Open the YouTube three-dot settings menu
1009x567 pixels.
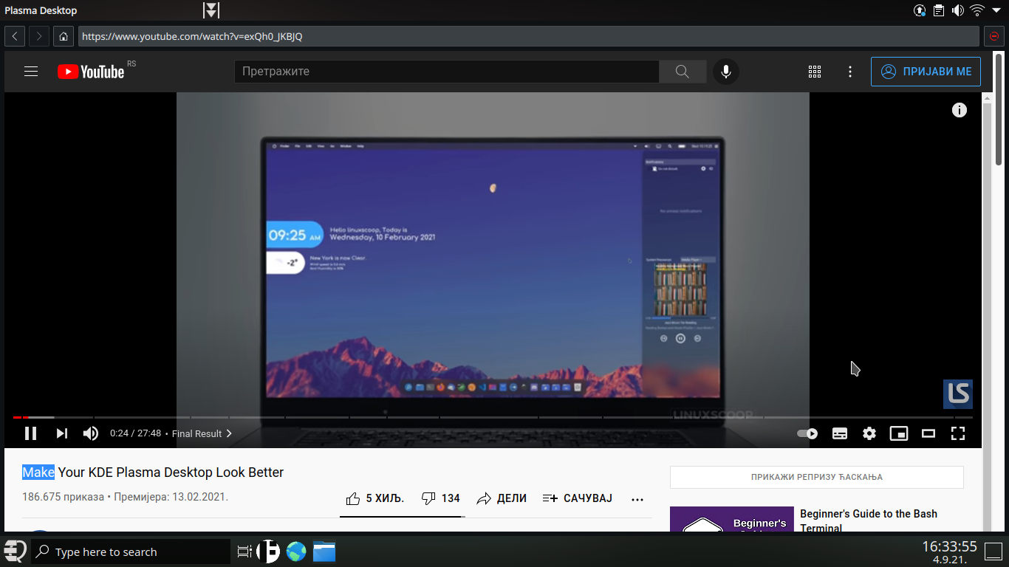click(850, 72)
